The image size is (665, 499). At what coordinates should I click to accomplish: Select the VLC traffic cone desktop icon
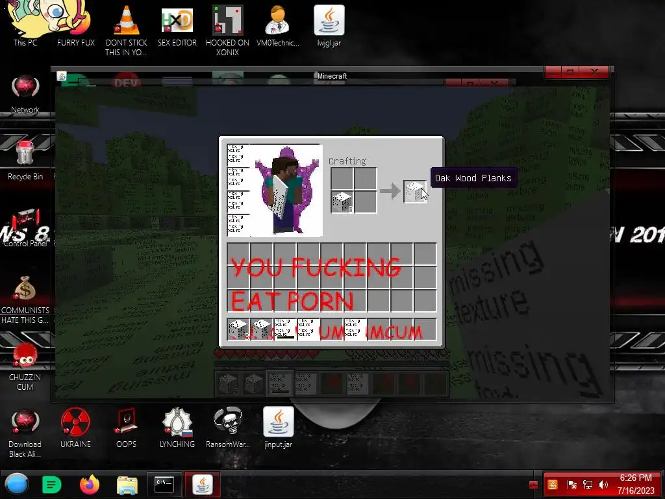coord(127,31)
